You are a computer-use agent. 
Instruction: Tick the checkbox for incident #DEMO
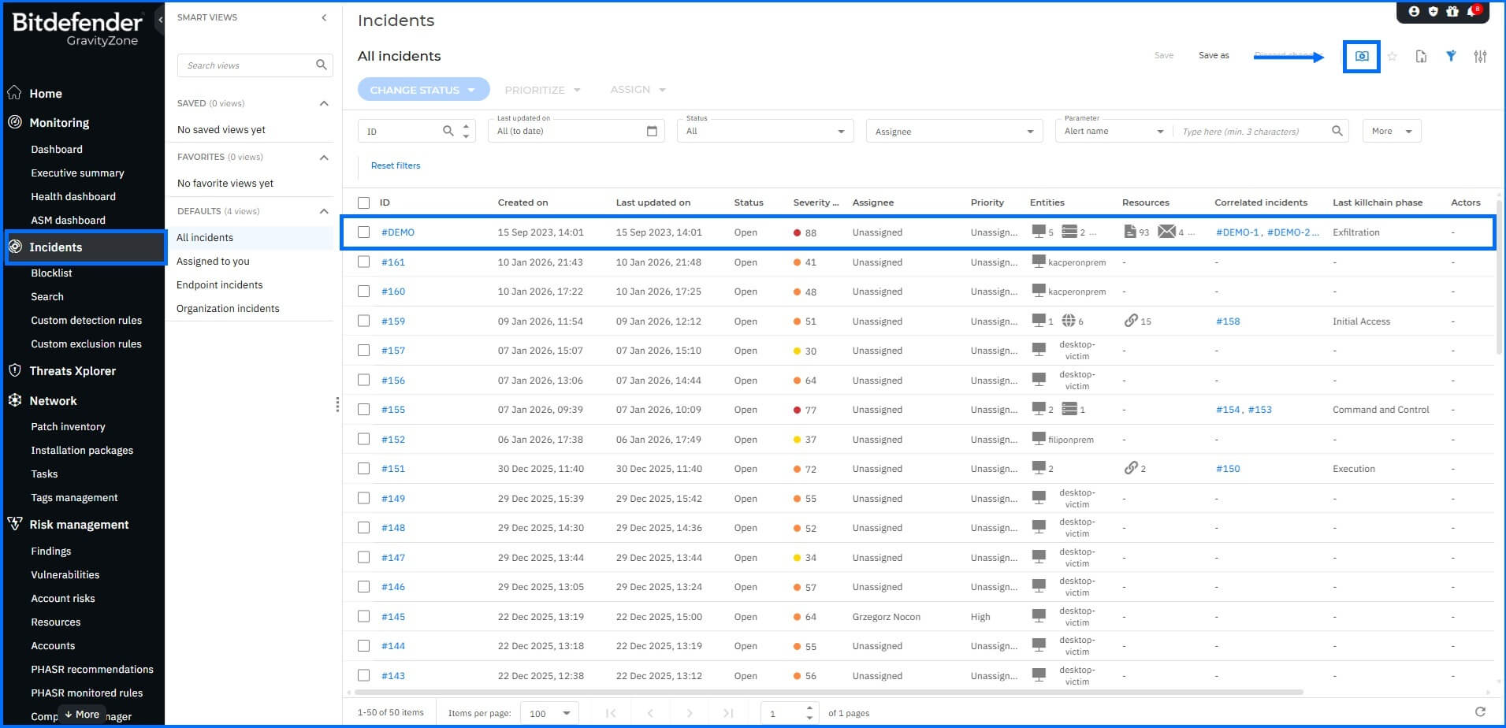[x=363, y=232]
